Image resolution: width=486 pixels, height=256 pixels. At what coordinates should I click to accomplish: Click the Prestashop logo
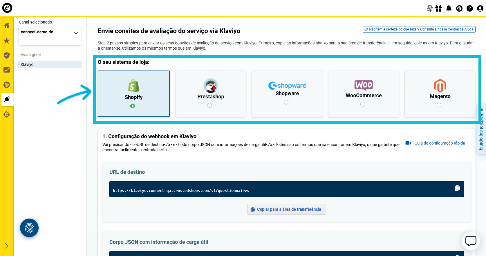pos(211,86)
